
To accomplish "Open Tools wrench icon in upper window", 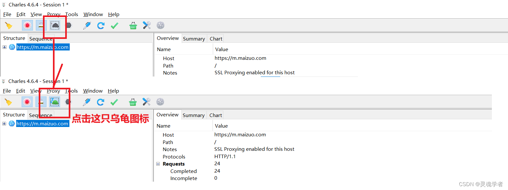I will pyautogui.click(x=147, y=25).
